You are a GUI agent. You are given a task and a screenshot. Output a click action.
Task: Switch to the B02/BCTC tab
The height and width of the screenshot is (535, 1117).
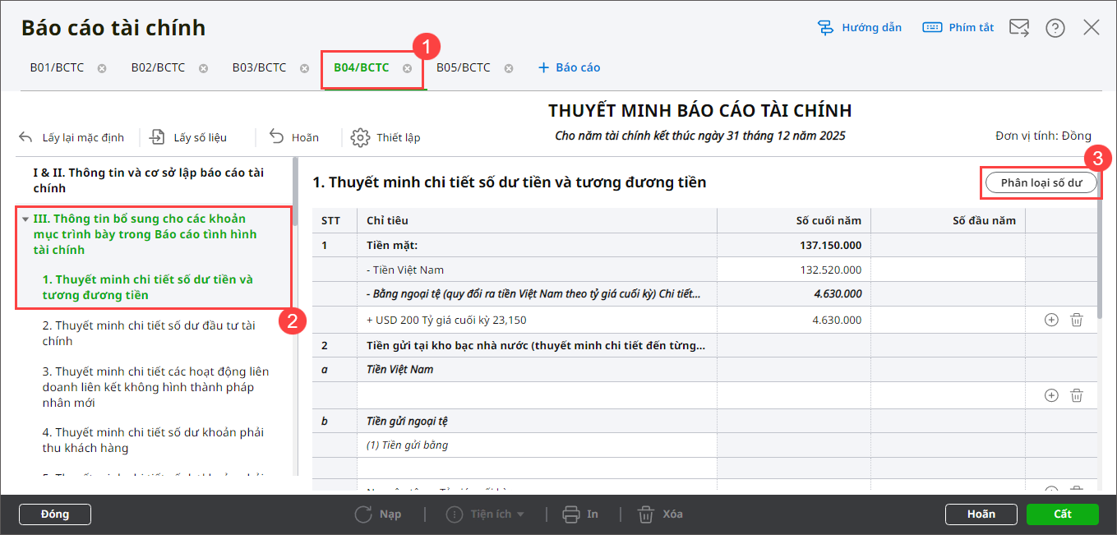(x=158, y=67)
